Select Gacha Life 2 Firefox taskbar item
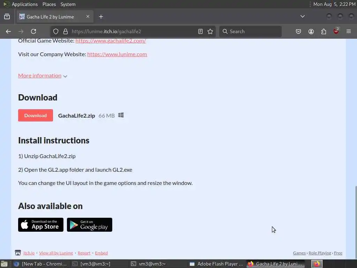 [275, 264]
